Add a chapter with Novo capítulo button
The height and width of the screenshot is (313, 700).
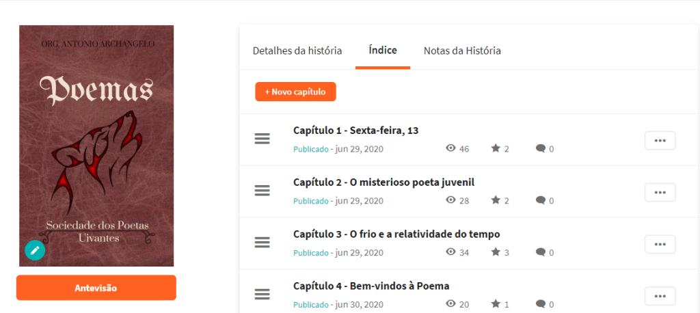[295, 92]
